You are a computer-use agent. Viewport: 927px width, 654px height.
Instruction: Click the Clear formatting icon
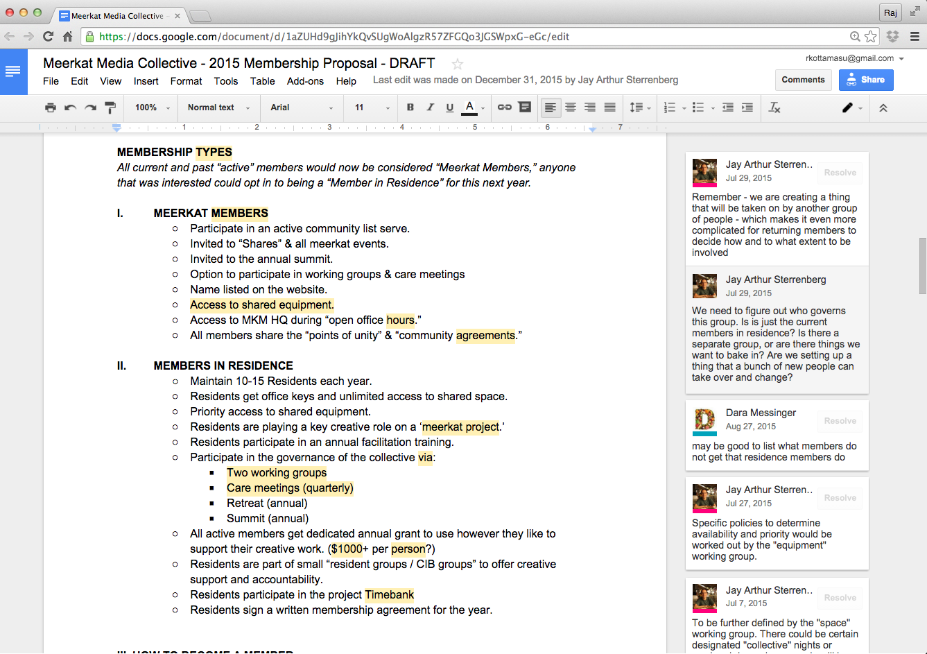[x=774, y=107]
